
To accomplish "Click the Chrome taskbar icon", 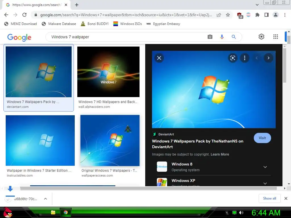I will tap(66, 212).
